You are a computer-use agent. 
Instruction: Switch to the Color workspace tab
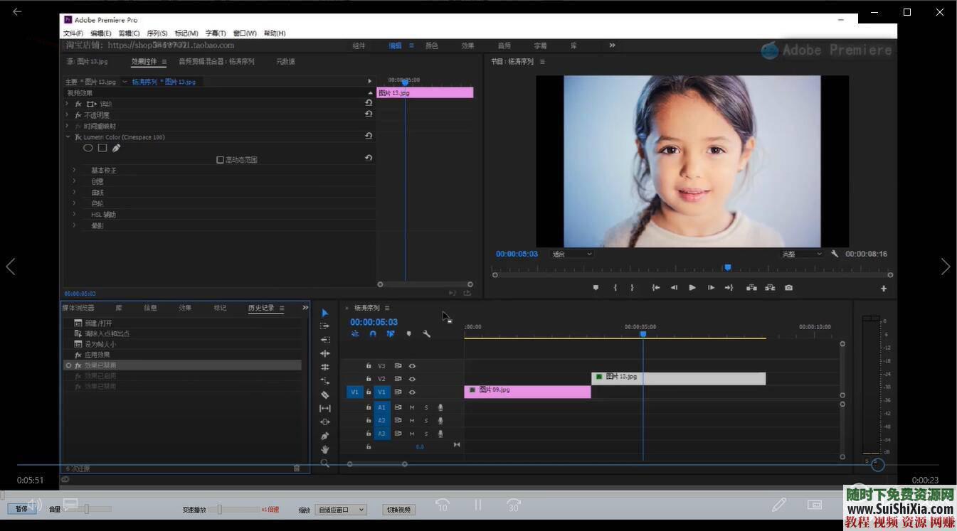click(431, 45)
